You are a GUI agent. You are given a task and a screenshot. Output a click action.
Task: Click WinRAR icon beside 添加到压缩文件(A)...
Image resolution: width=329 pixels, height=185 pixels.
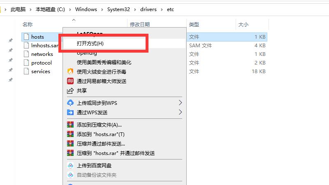70,125
